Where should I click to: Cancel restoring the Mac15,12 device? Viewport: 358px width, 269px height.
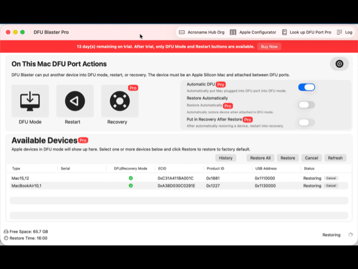331,178
